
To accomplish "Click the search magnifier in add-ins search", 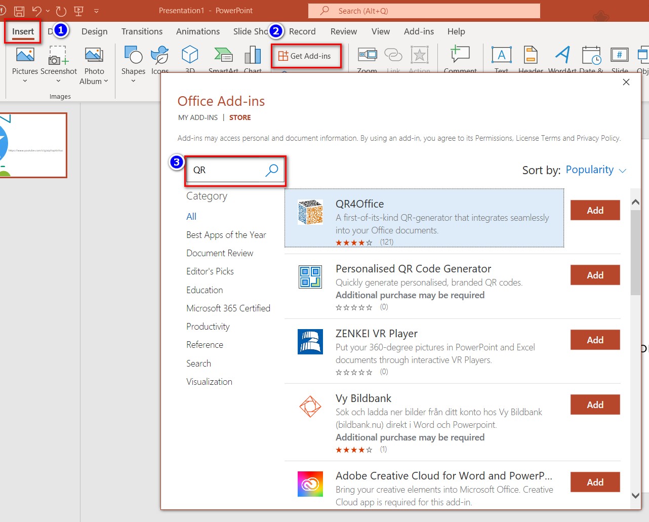I will [272, 170].
